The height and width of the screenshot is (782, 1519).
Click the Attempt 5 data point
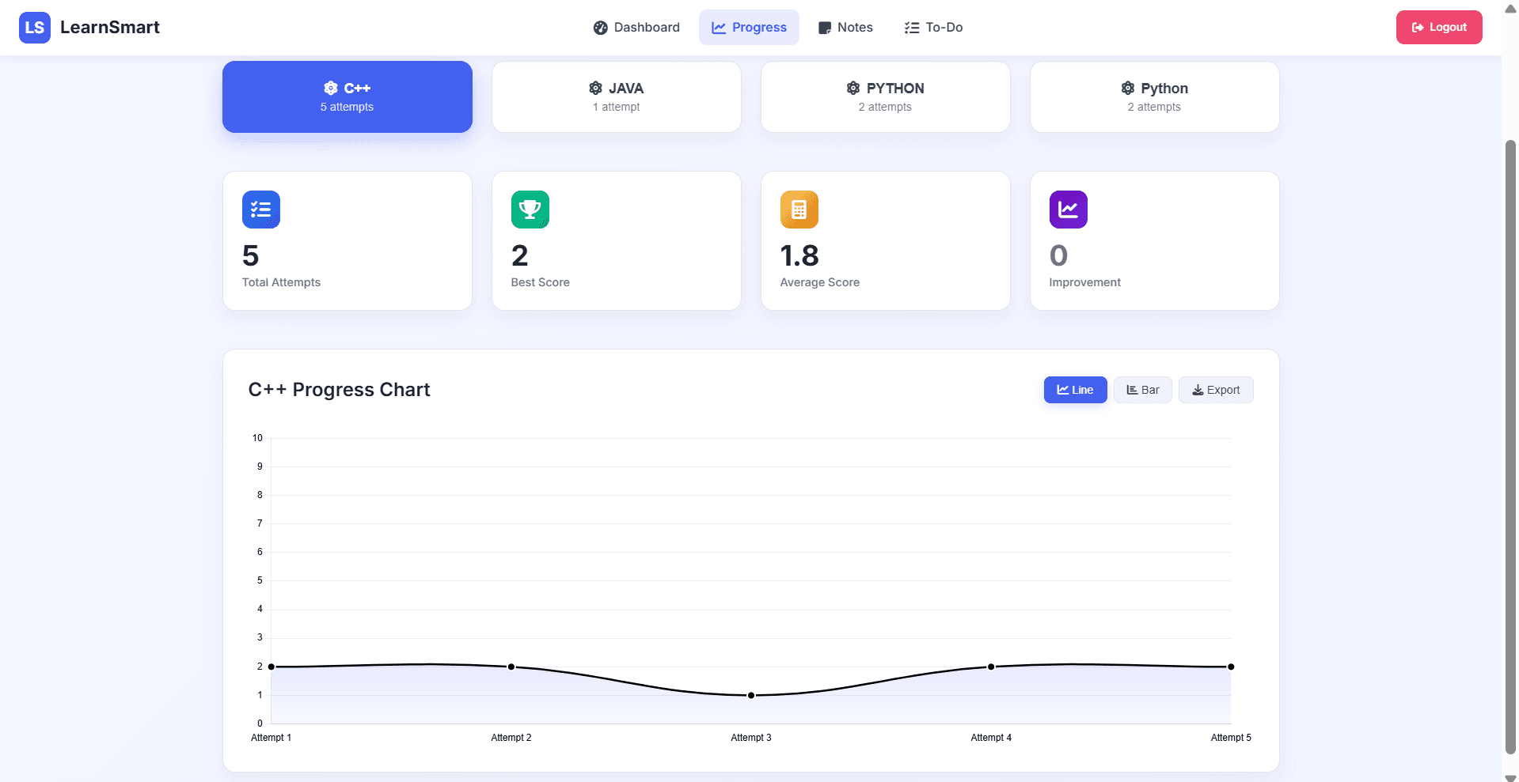point(1231,667)
